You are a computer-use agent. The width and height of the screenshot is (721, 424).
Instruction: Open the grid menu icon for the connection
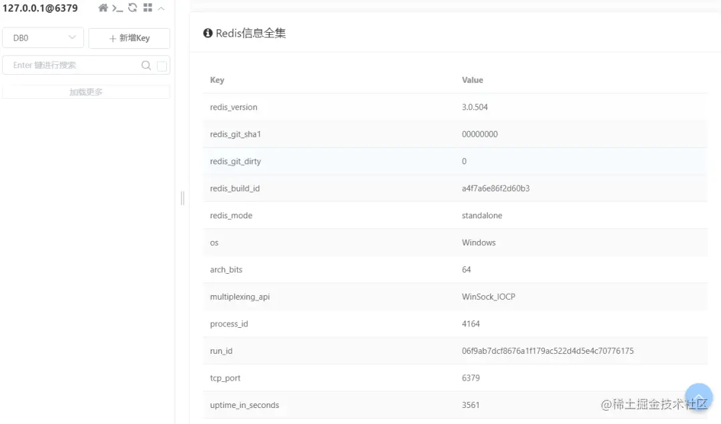(148, 8)
